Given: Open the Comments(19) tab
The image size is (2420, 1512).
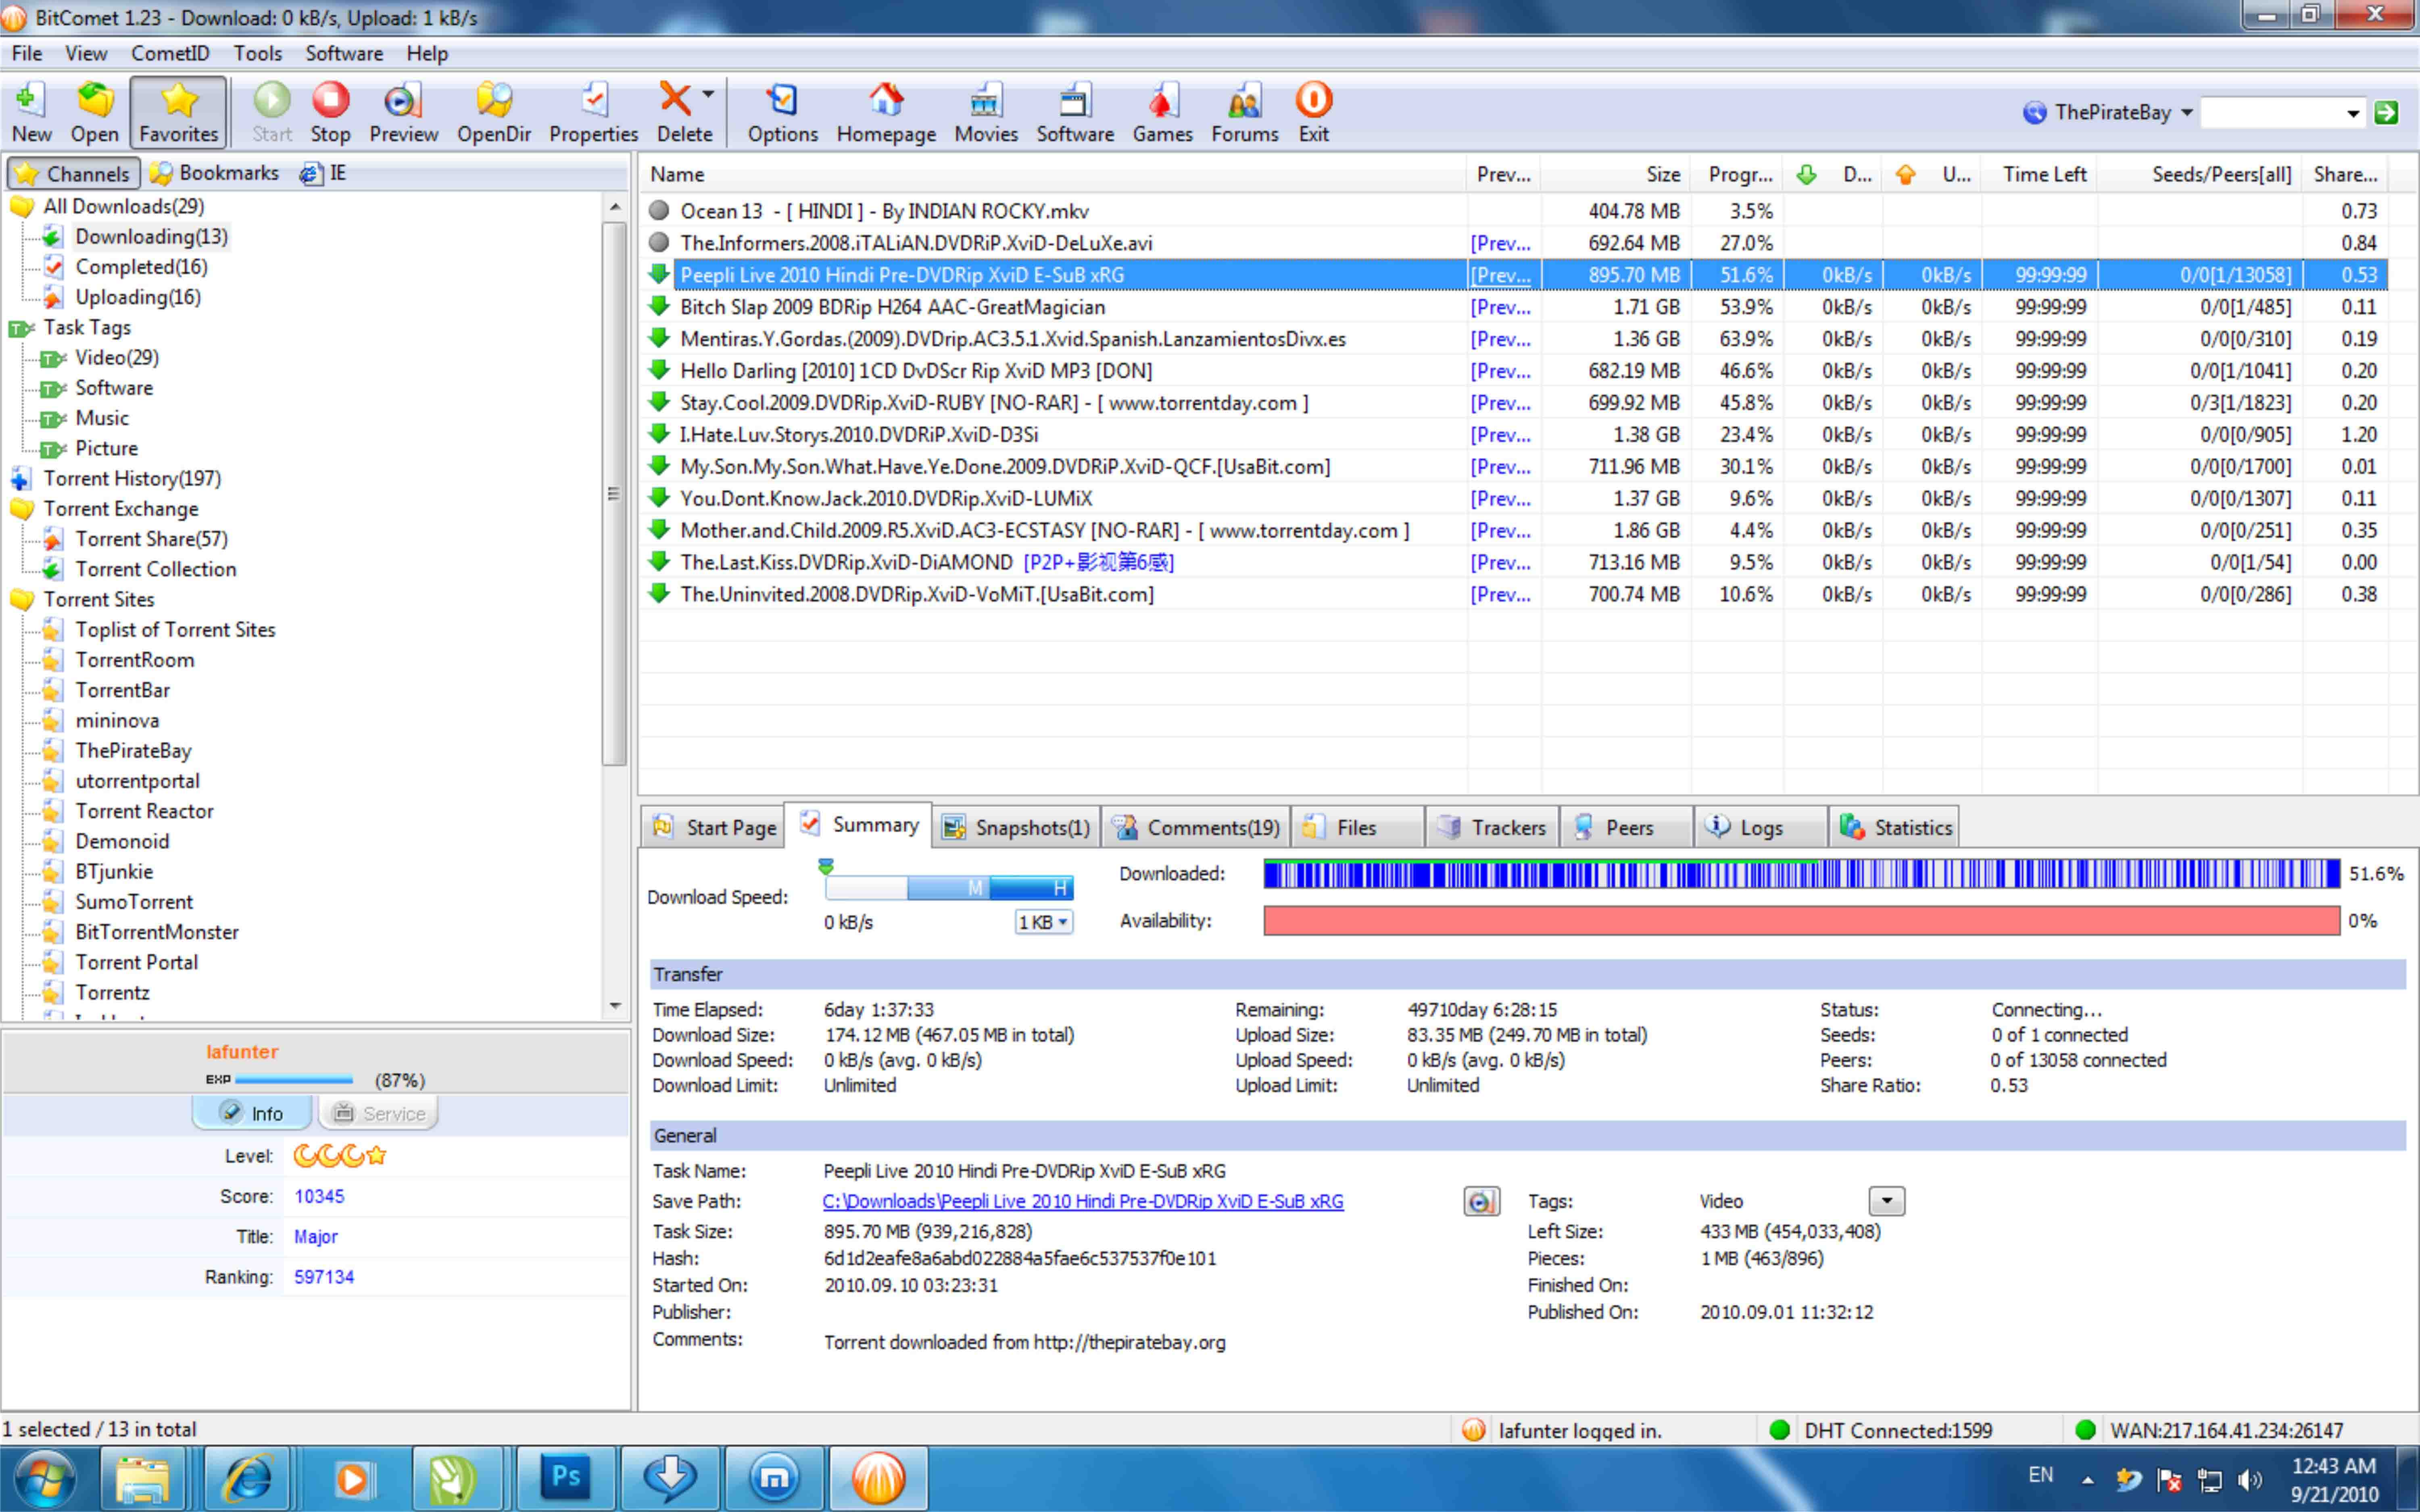Looking at the screenshot, I should pyautogui.click(x=1196, y=827).
